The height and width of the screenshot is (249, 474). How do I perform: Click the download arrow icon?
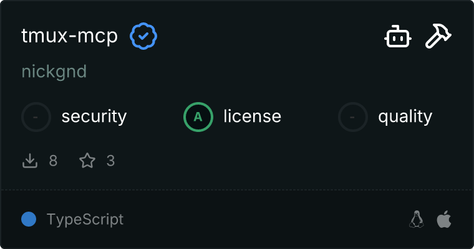pyautogui.click(x=30, y=161)
